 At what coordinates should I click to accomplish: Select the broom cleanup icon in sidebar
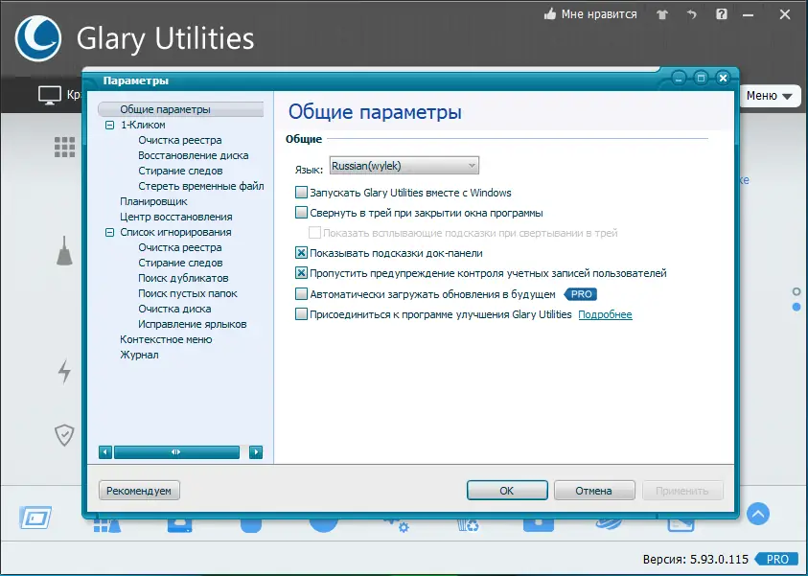[x=64, y=251]
